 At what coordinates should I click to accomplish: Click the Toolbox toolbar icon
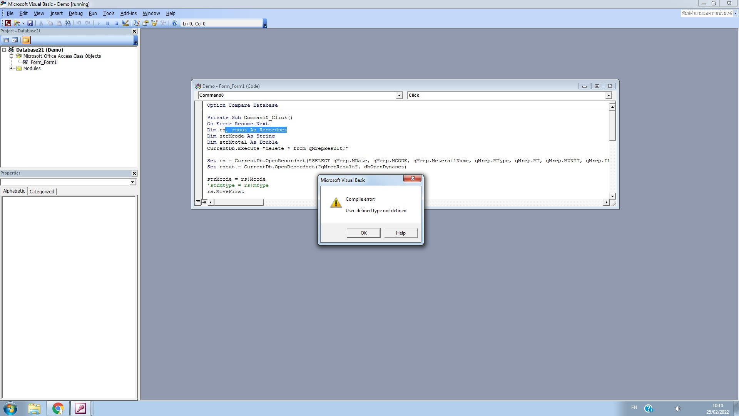[163, 23]
